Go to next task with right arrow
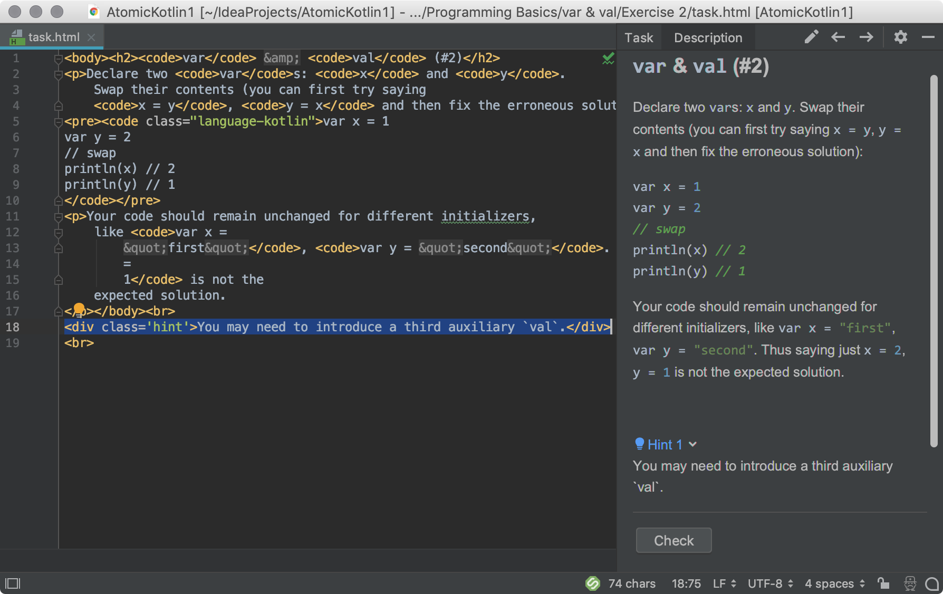 (866, 37)
